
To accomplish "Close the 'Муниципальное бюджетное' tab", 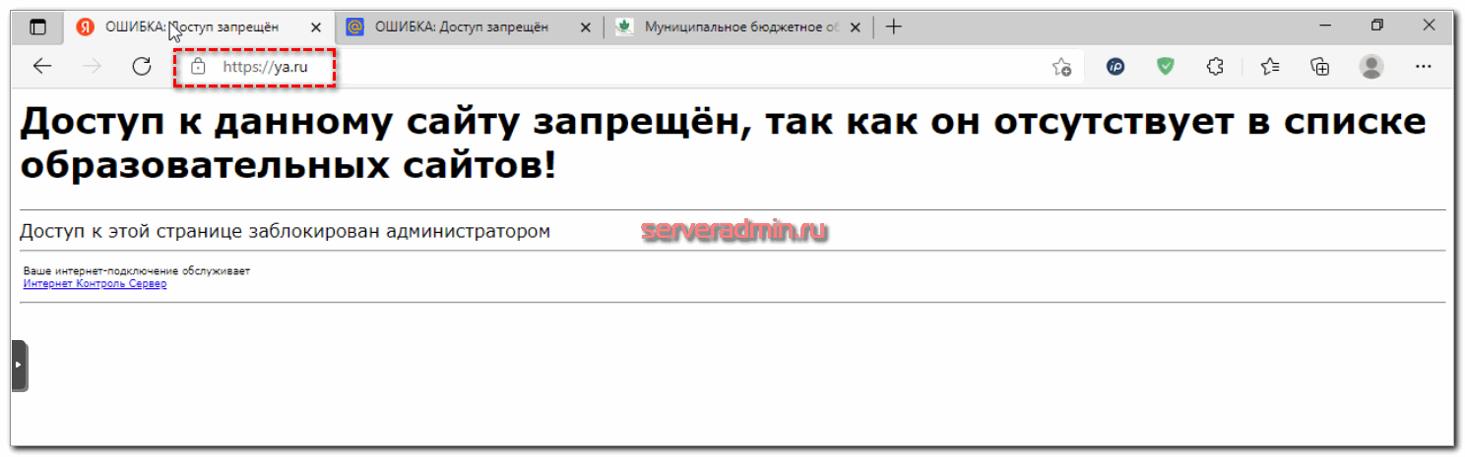I will click(x=854, y=28).
